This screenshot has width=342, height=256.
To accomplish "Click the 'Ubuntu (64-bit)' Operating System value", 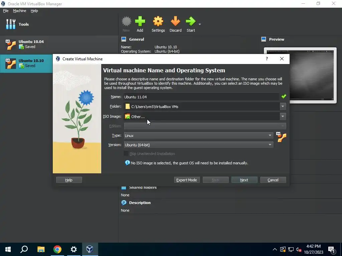I will (167, 51).
